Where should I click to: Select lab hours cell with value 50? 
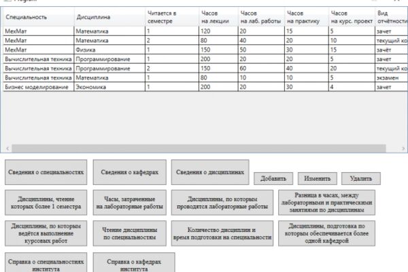click(261, 50)
